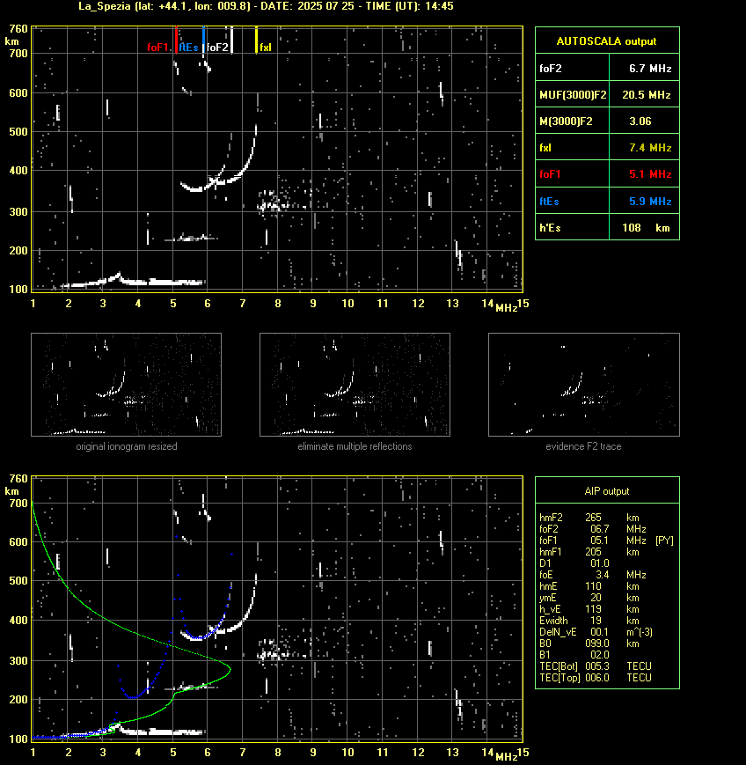The image size is (746, 765).
Task: Click the h'Es height value '108'
Action: 632,228
